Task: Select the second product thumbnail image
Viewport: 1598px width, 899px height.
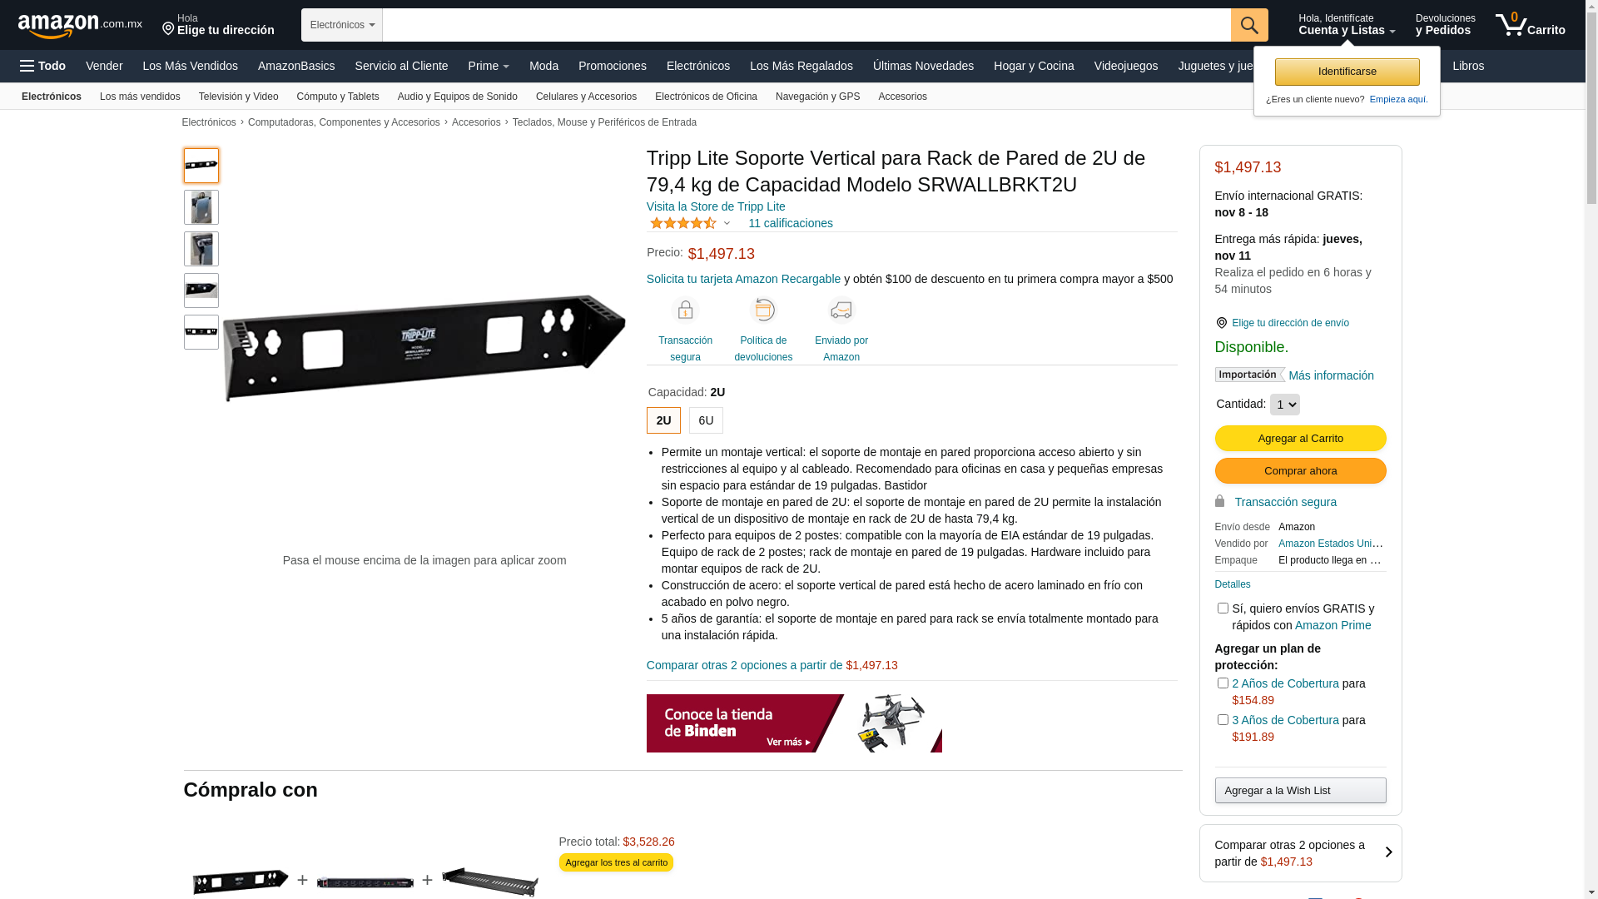Action: tap(201, 207)
